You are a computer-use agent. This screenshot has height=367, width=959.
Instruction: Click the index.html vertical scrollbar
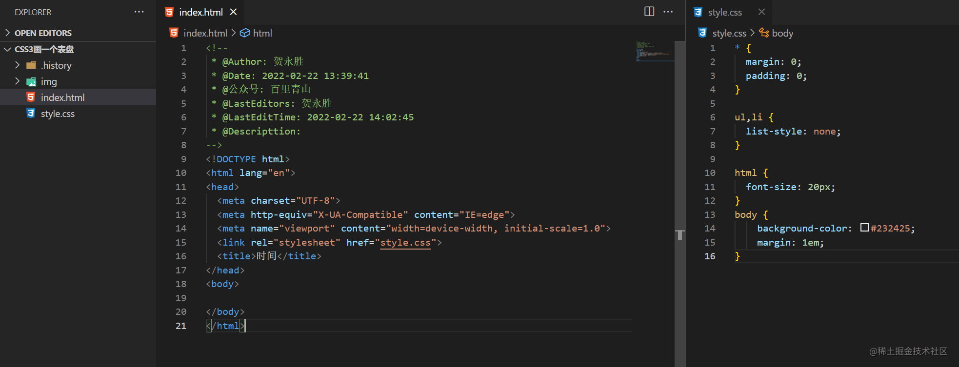pos(680,204)
